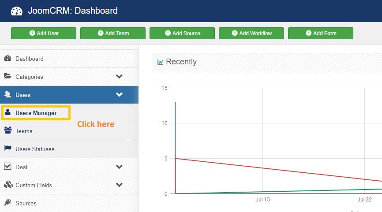
Task: Click the Deal checkmark box icon
Action: [7, 166]
